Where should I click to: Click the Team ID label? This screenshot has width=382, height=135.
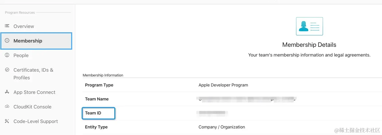point(93,113)
